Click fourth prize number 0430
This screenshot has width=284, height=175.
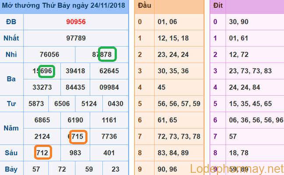click(x=116, y=104)
